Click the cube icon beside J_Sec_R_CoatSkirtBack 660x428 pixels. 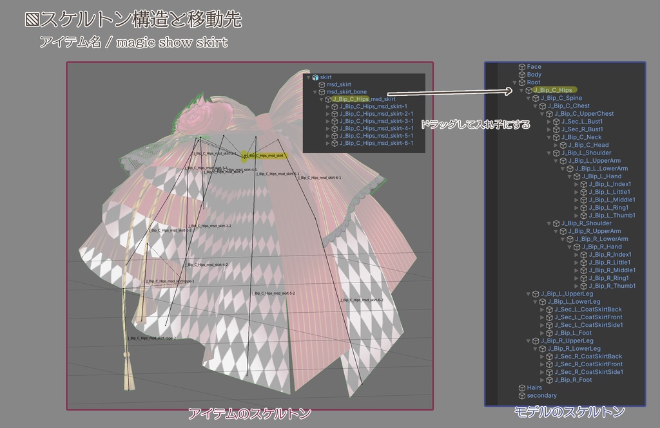click(x=549, y=357)
